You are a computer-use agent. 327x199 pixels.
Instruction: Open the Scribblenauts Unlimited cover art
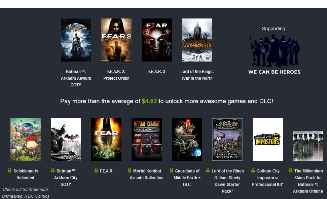(26, 140)
